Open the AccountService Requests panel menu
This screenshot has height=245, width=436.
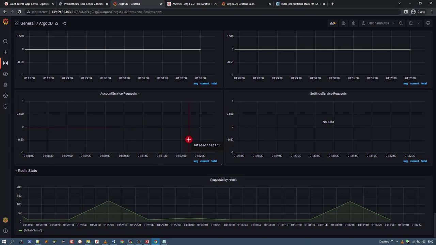(120, 94)
